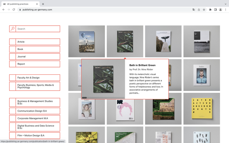Open the man on rocky shore book
The image size is (229, 143).
pos(87,41)
